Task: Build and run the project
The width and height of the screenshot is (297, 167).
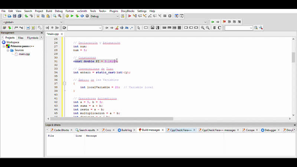Action: (77, 16)
